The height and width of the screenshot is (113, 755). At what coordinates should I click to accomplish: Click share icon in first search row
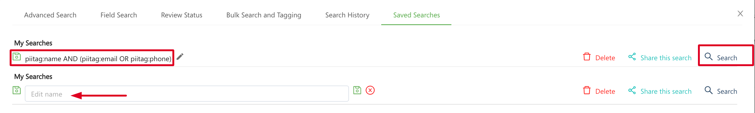coord(632,56)
